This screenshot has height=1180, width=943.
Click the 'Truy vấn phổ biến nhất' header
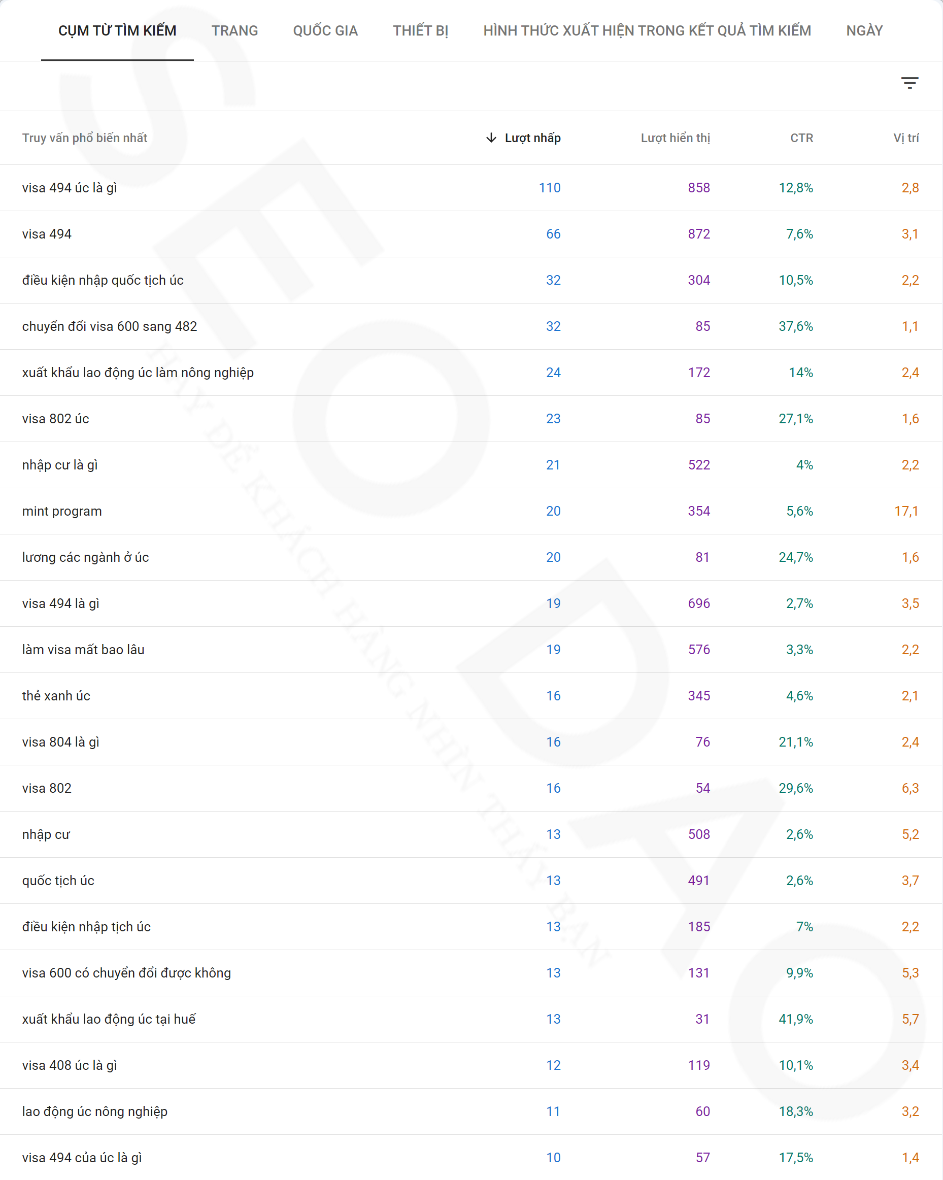pos(84,138)
